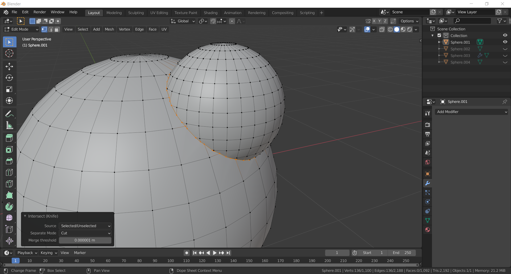Pick the Edge Slide tool
This screenshot has width=511, height=274.
[9, 230]
